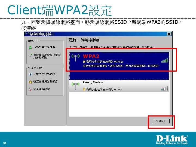Click the padlock icon on the WPA2 network

coord(84,62)
